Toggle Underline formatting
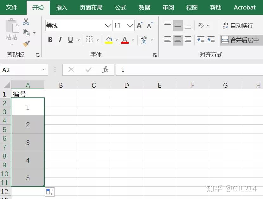 tap(70, 40)
